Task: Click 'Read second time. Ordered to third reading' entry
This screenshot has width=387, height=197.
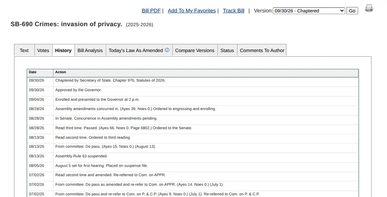Action: [x=93, y=138]
